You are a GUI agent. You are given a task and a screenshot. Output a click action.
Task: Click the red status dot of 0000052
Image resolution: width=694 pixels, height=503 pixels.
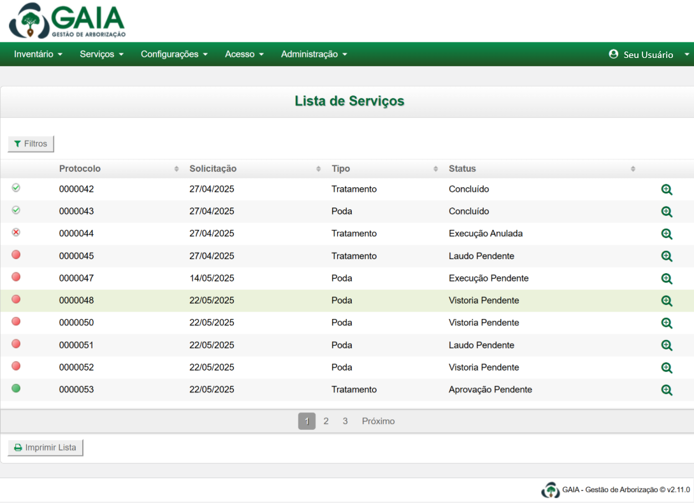pyautogui.click(x=16, y=366)
